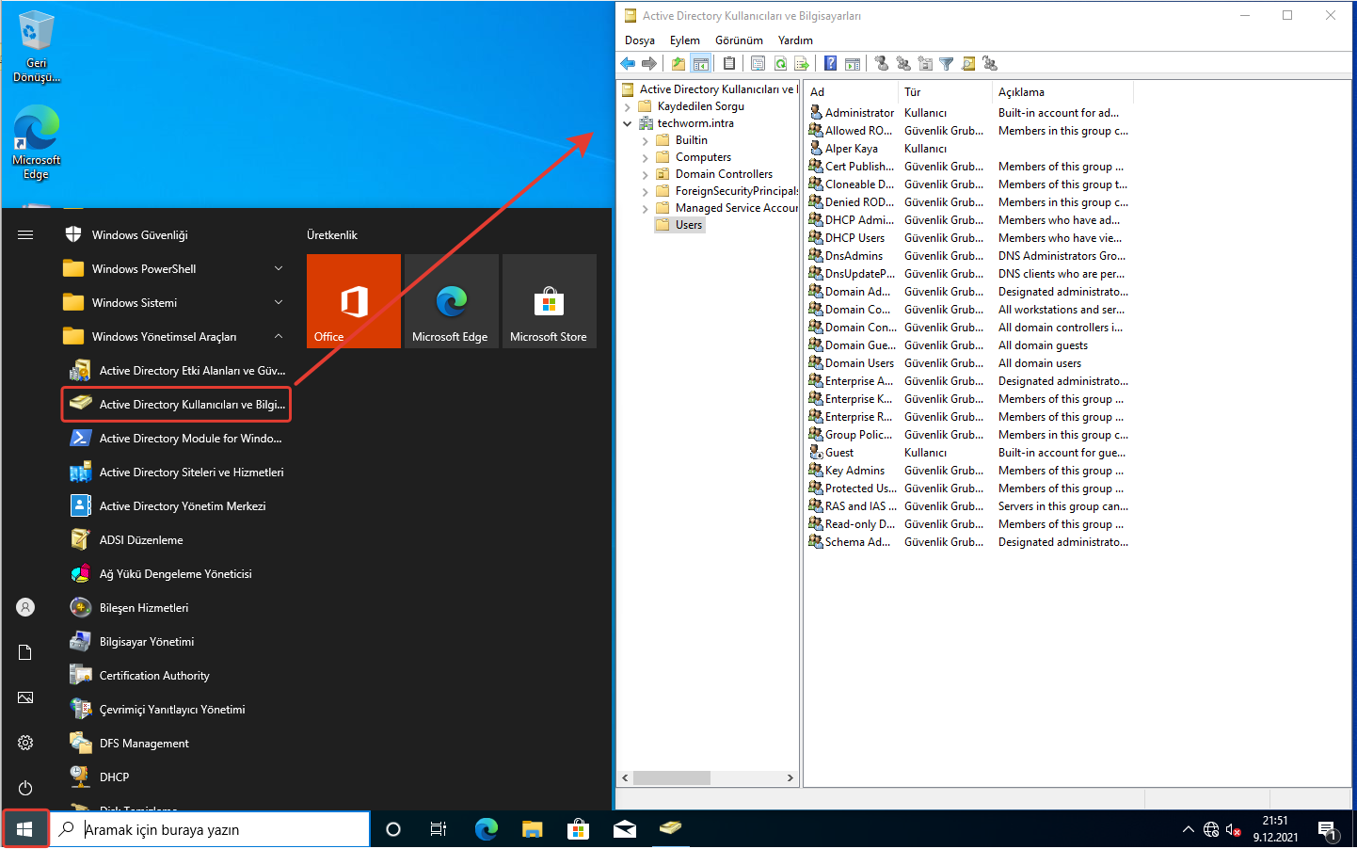1357x849 pixels.
Task: Collapse the techworm.intra domain node
Action: pyautogui.click(x=628, y=124)
